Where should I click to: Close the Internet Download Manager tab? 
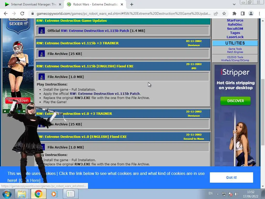click(60, 5)
